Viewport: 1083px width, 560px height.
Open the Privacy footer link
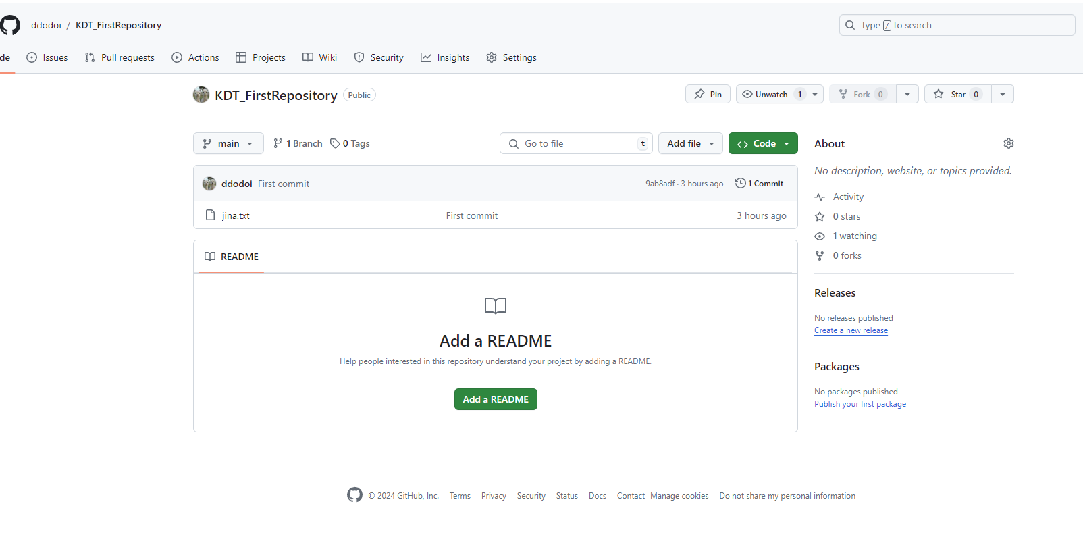click(x=494, y=496)
